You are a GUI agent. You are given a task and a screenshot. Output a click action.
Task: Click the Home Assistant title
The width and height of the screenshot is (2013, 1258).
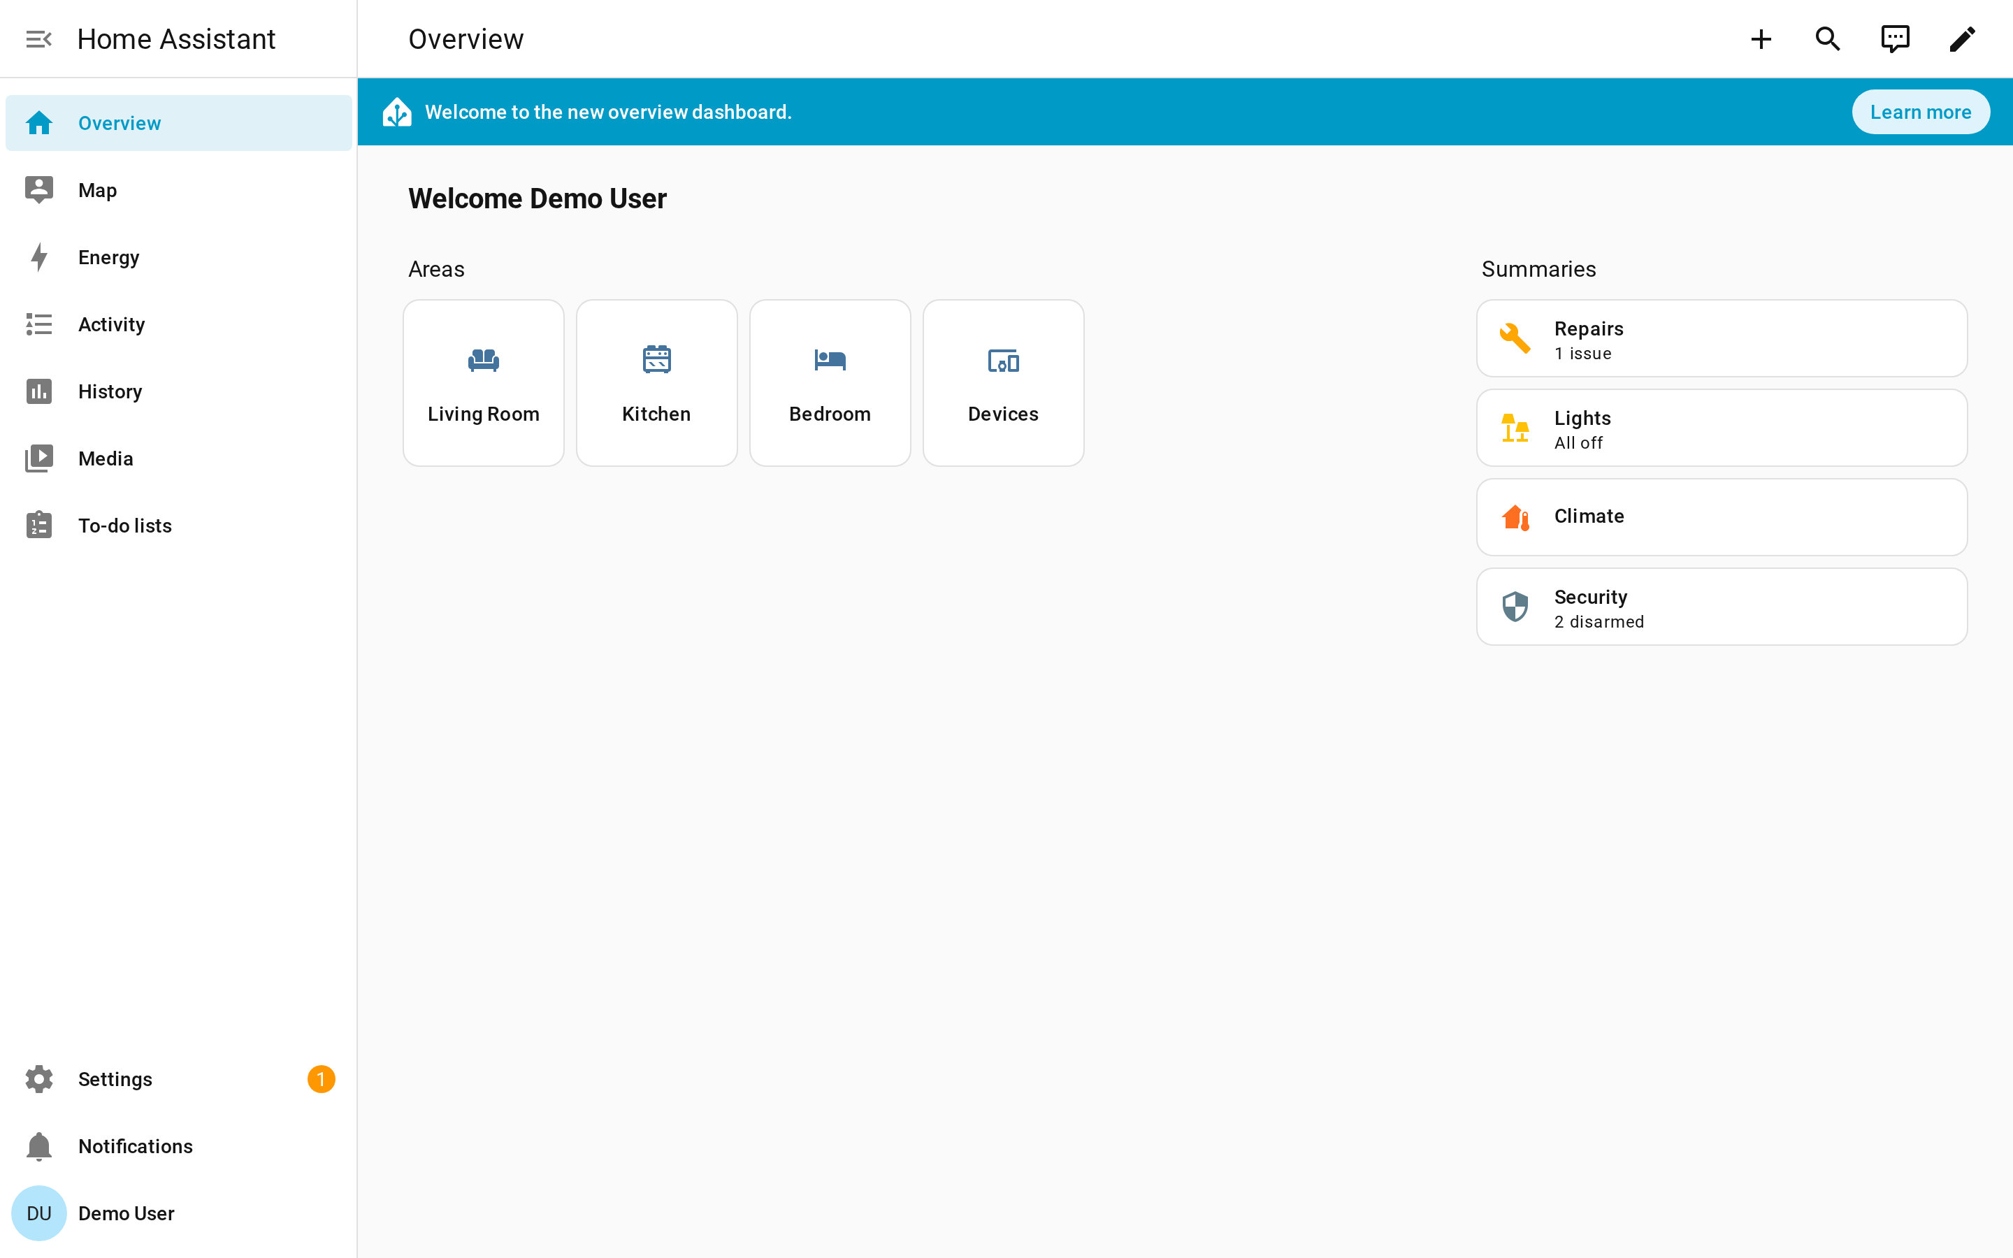[176, 39]
